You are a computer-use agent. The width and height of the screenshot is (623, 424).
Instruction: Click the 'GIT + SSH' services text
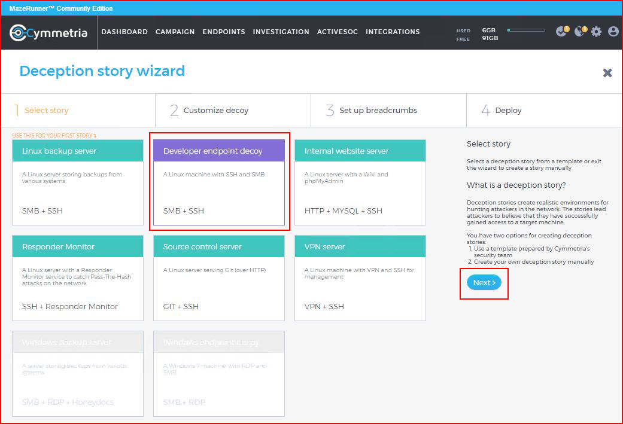181,306
